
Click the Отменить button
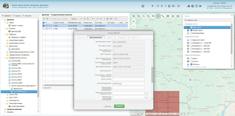pos(108,106)
